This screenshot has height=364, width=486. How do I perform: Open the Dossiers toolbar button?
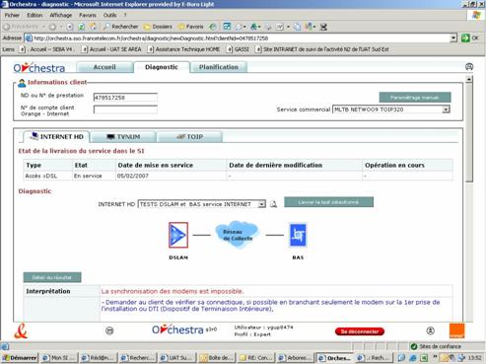pyautogui.click(x=158, y=27)
